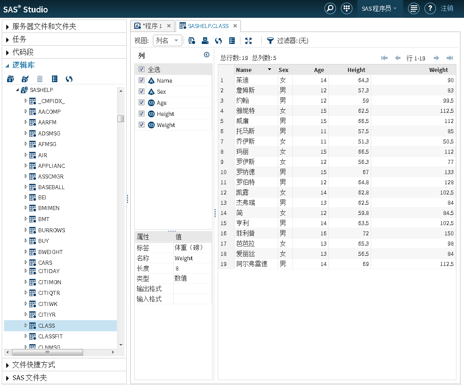Toggle the 全选 select all checkbox
This screenshot has height=385, width=464.
(x=141, y=69)
